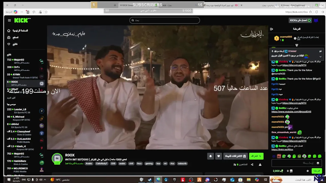Click Classybeef avatar icon in sidebar
Viewport: 326px width, 183px height.
[42, 133]
